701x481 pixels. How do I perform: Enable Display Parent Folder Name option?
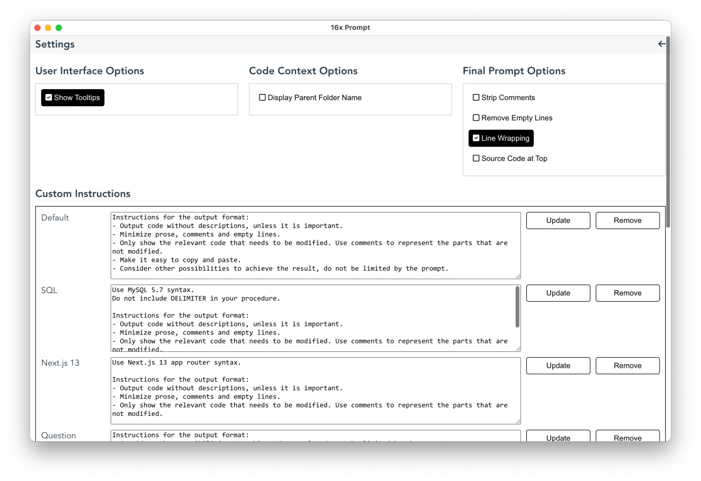pos(310,98)
